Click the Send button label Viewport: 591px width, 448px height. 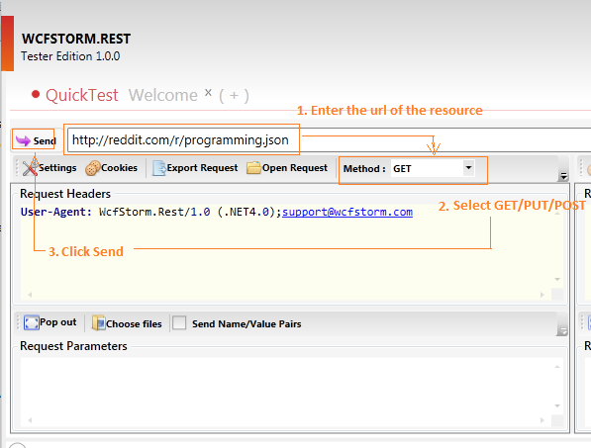45,141
